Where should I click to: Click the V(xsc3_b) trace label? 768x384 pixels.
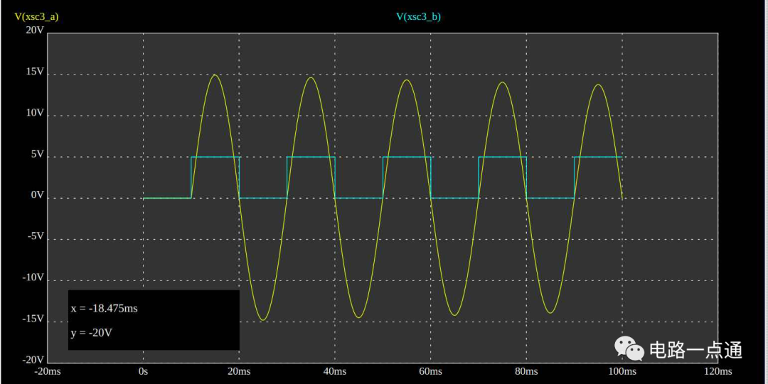tap(418, 16)
